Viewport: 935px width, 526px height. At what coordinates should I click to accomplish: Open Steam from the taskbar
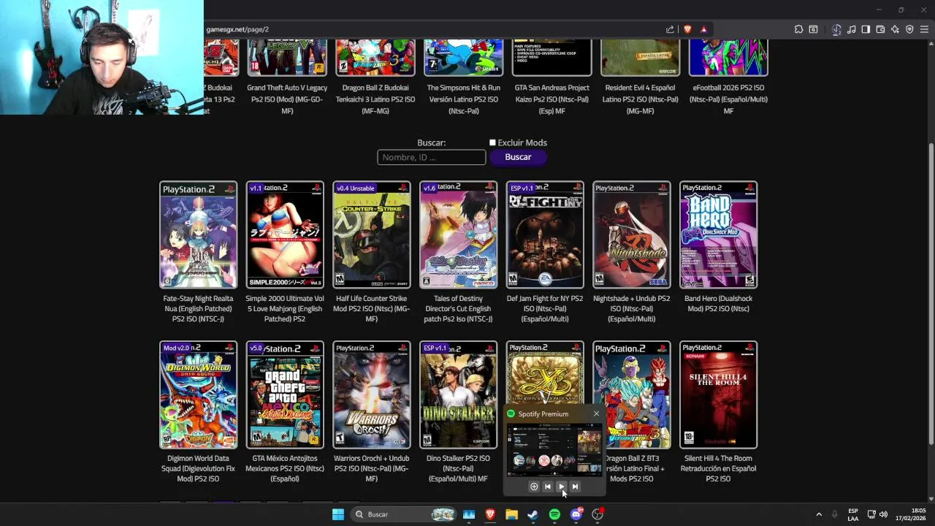(x=533, y=514)
